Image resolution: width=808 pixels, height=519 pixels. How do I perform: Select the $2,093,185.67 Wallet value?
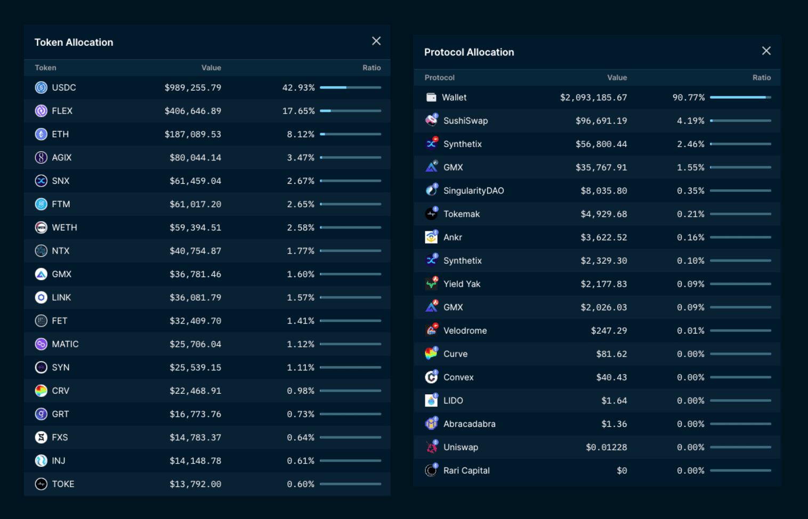(x=594, y=98)
